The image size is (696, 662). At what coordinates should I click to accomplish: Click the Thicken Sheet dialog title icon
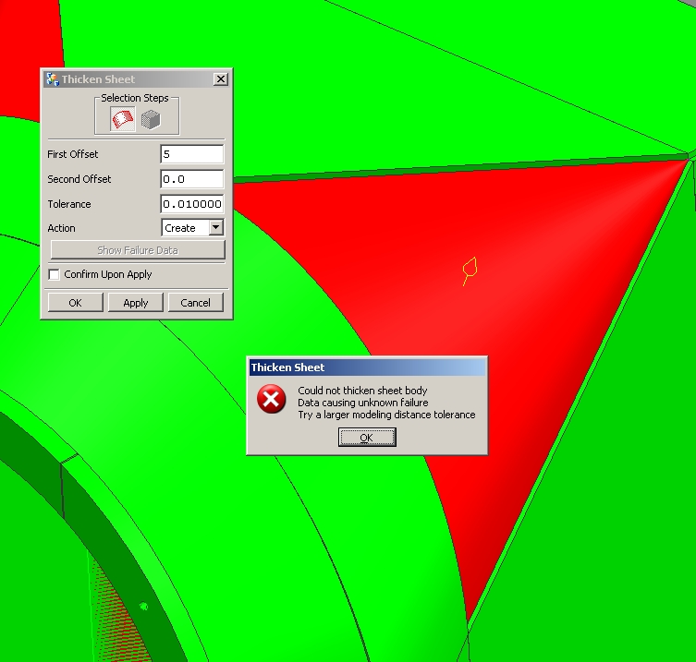[x=53, y=79]
